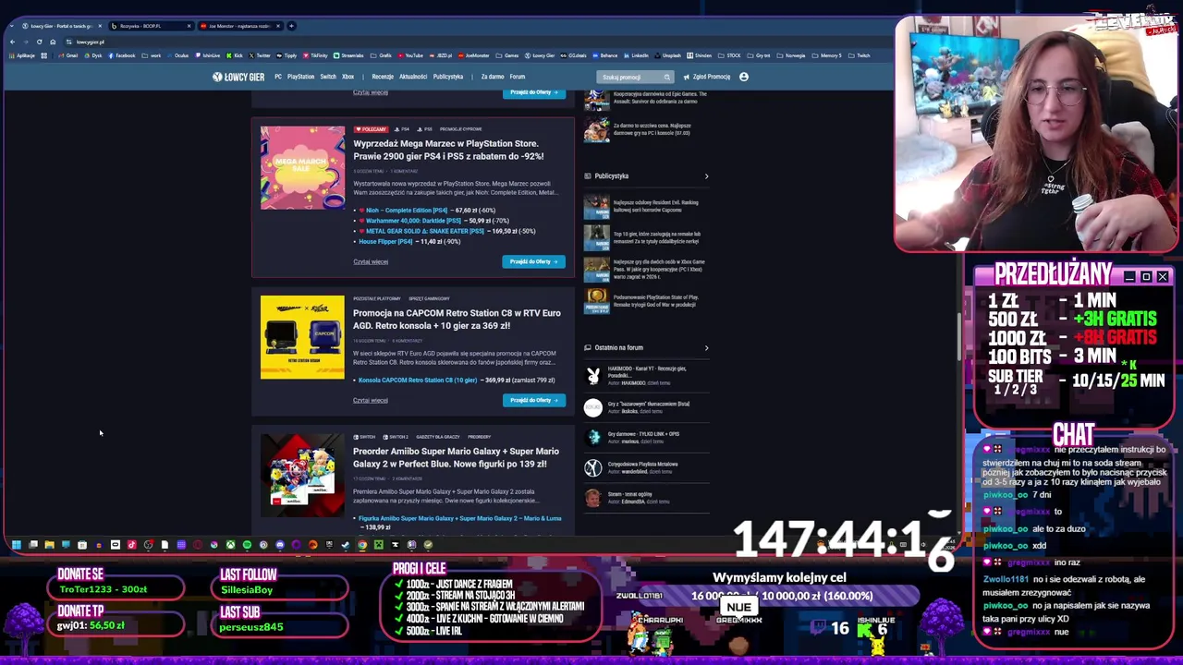Click the page's vertical scrollbar thumb

tap(958, 337)
